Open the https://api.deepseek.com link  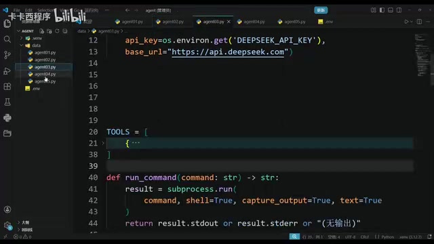(228, 52)
